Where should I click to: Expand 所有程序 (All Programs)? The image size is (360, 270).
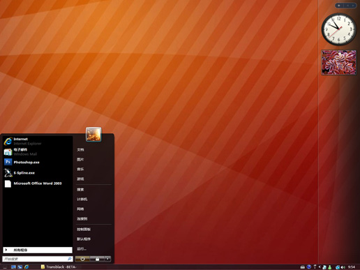coord(38,250)
